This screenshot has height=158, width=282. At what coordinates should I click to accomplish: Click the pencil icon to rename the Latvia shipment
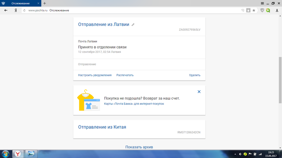pos(133,25)
